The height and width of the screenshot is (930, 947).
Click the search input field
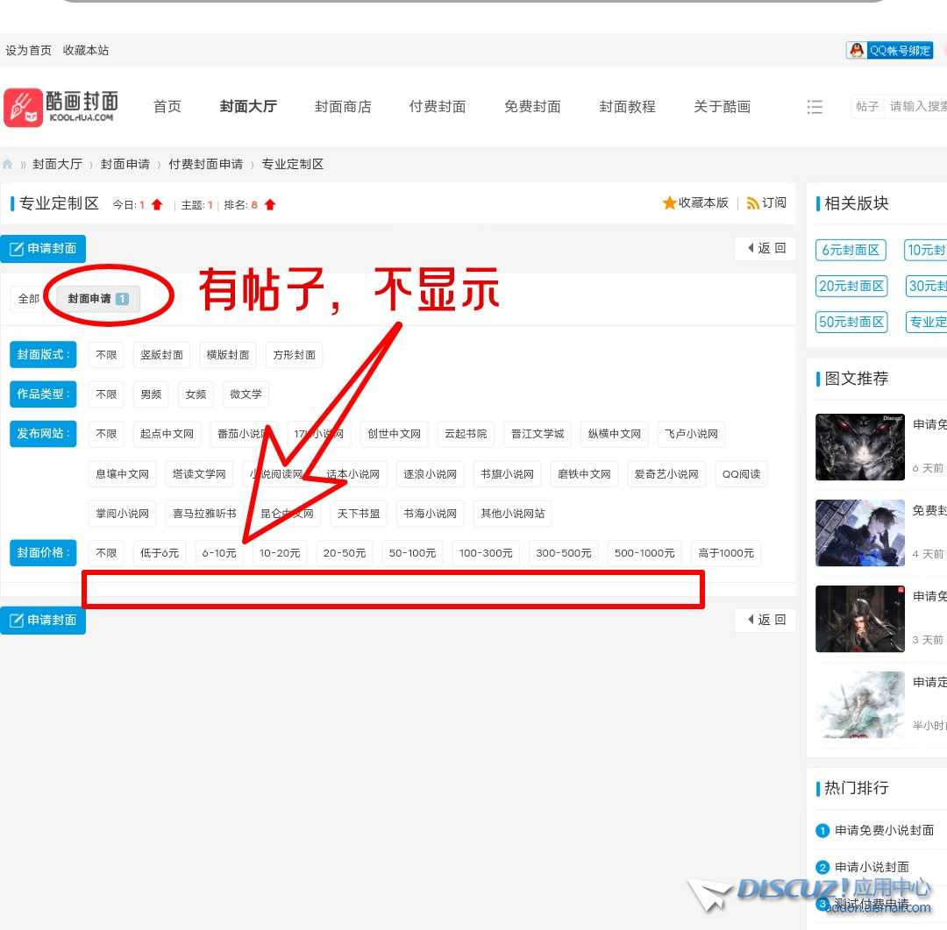point(916,107)
